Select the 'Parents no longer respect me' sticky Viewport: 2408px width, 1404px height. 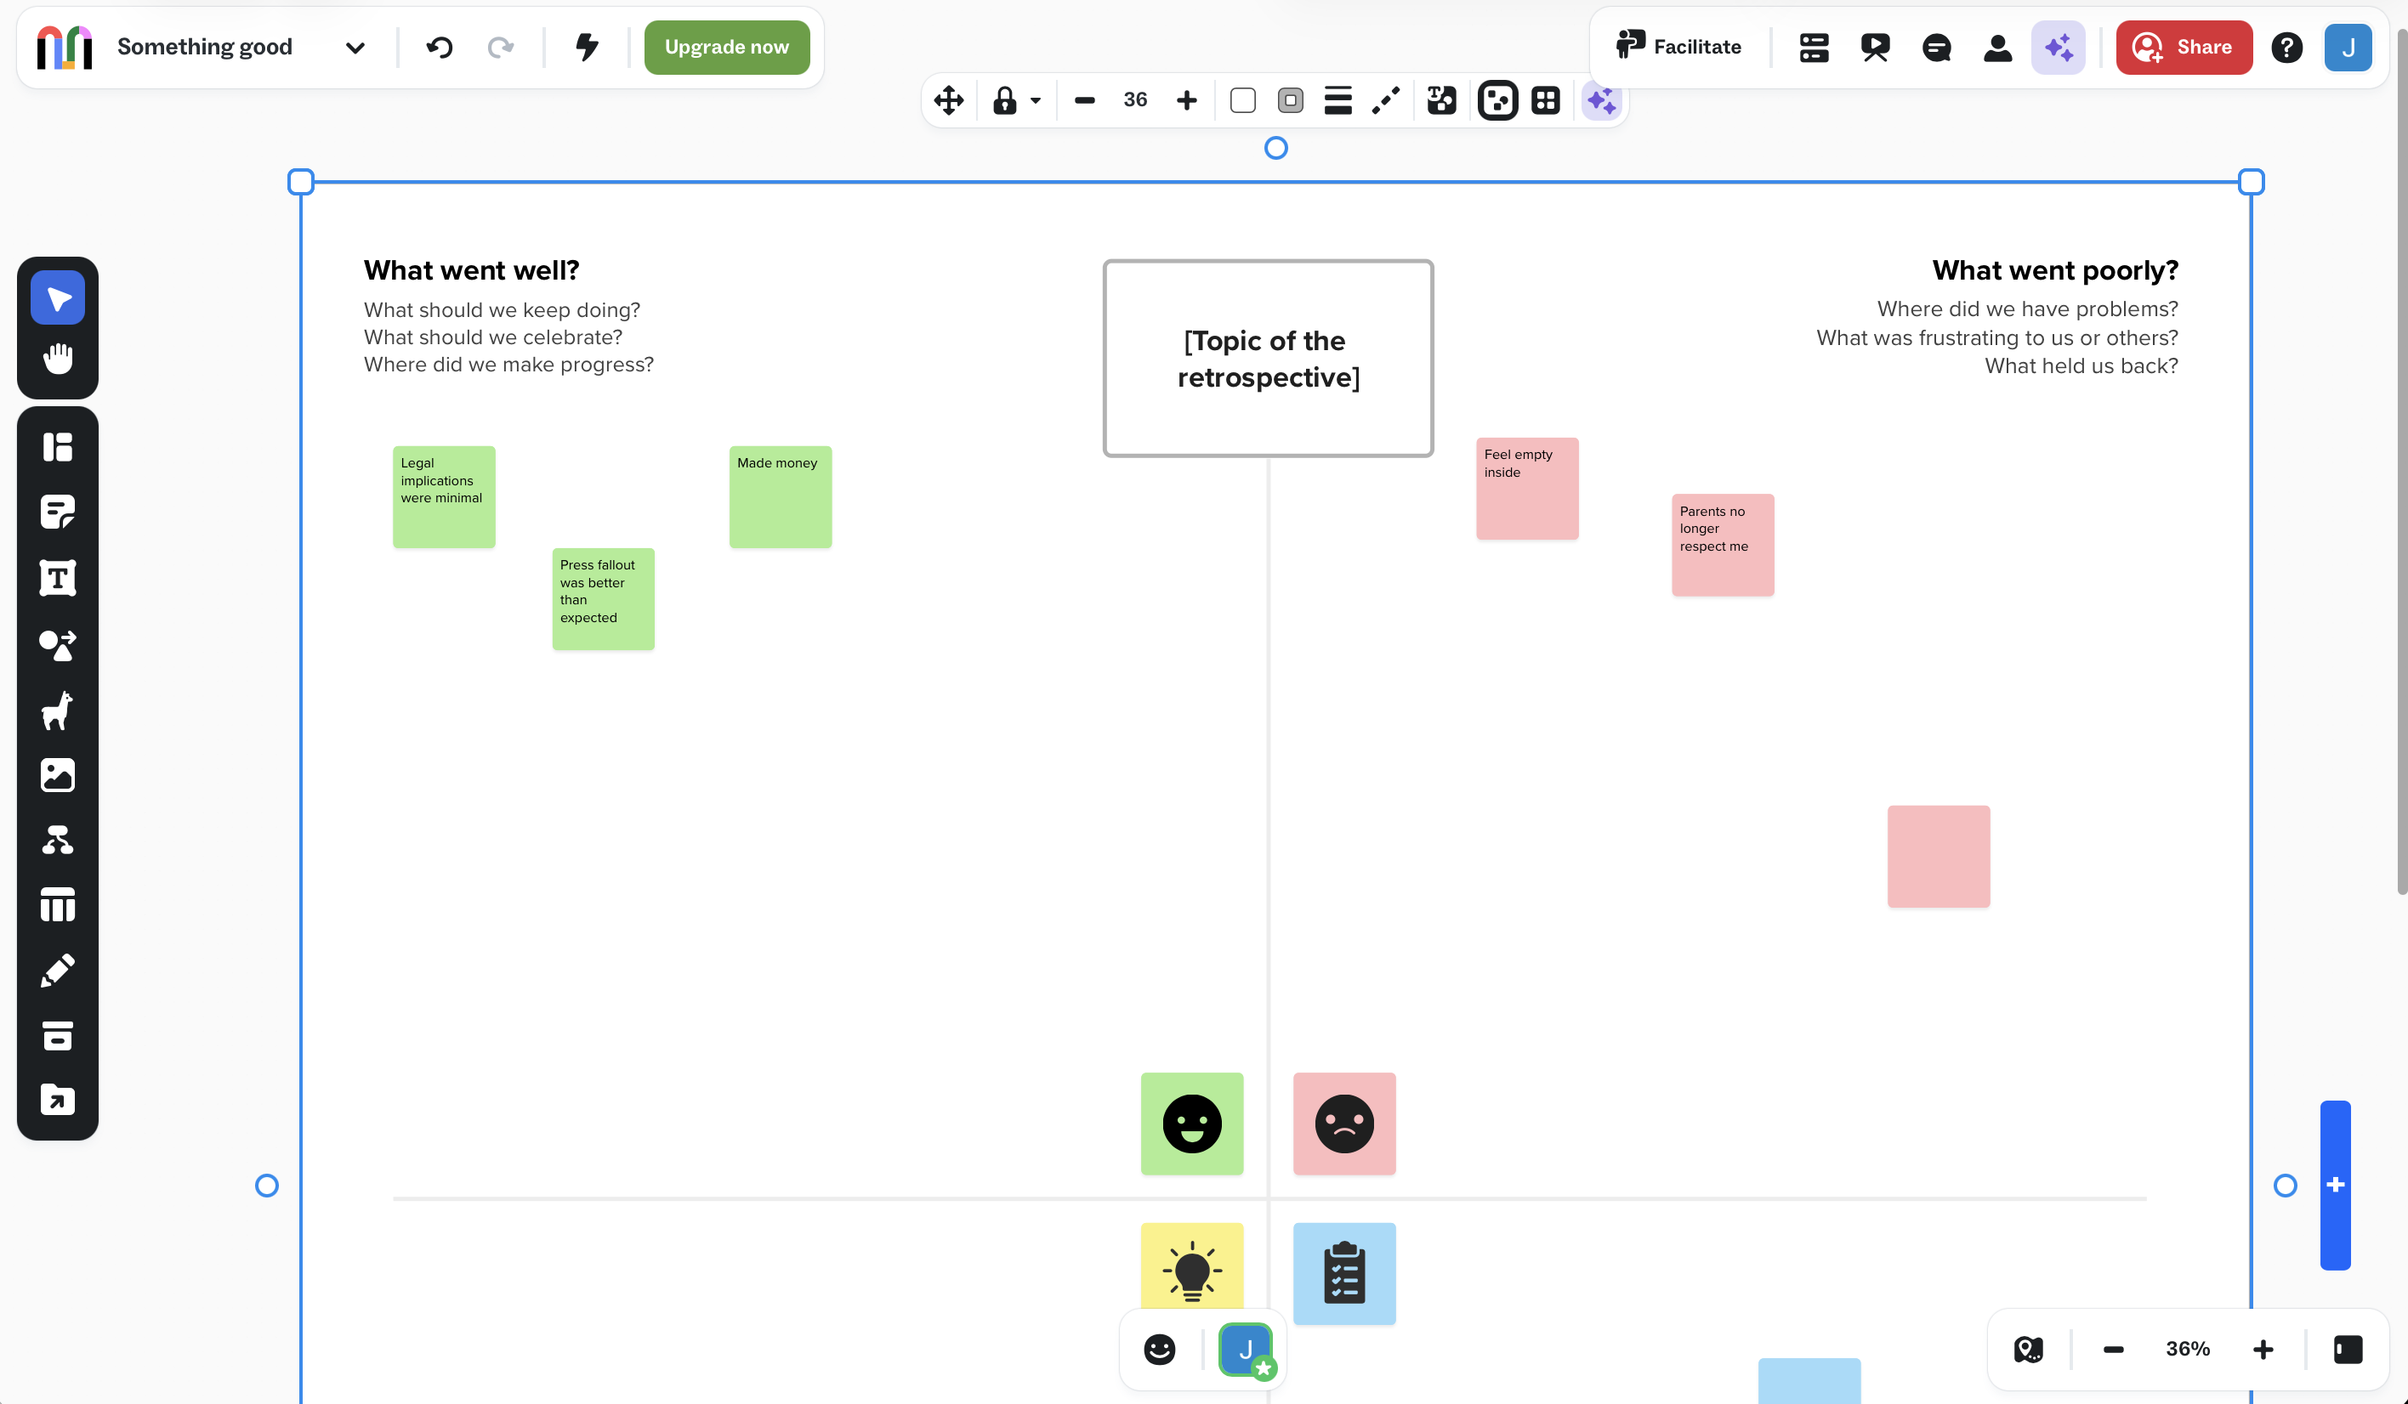1722,545
